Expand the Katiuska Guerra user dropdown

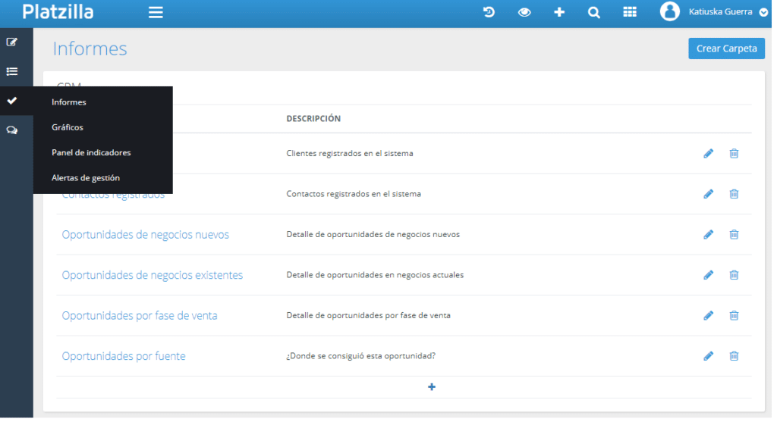click(x=763, y=12)
